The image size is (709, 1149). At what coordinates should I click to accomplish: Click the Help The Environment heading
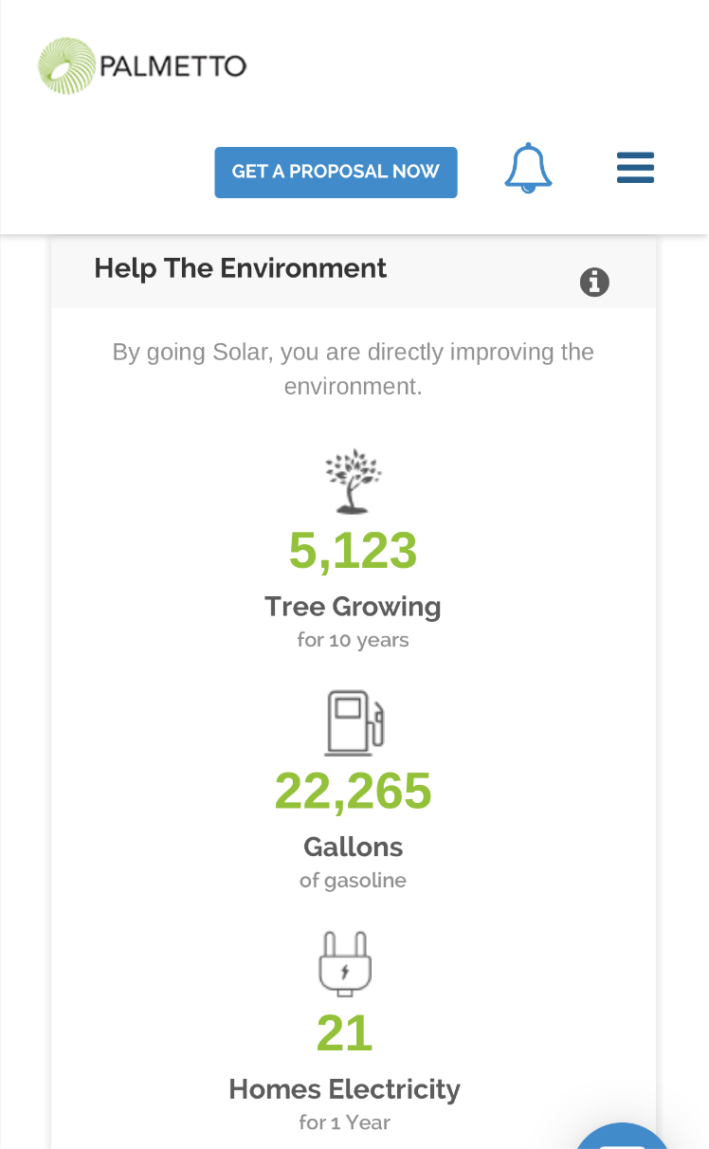[x=241, y=268]
